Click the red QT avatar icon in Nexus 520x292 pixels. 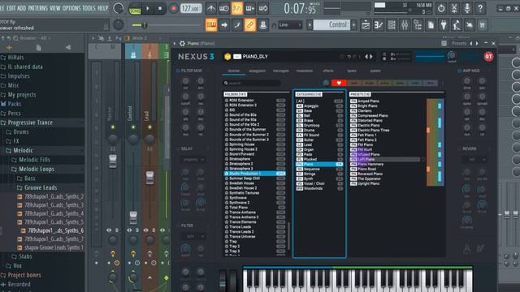coord(488,57)
